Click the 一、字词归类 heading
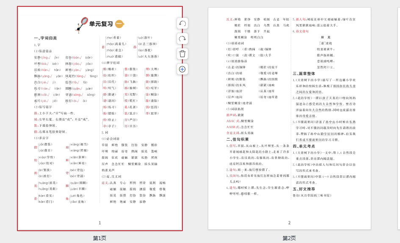This screenshot has height=243, width=400. pyautogui.click(x=45, y=38)
